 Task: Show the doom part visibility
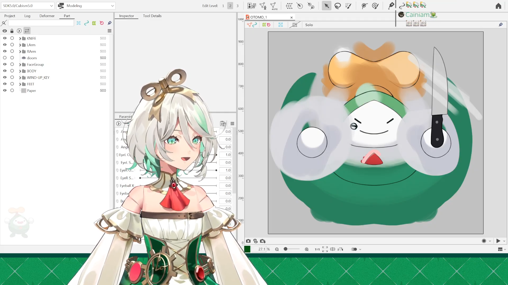coord(5,58)
